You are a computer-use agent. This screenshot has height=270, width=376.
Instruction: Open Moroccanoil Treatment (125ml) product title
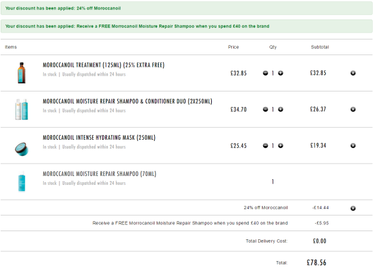(x=103, y=65)
